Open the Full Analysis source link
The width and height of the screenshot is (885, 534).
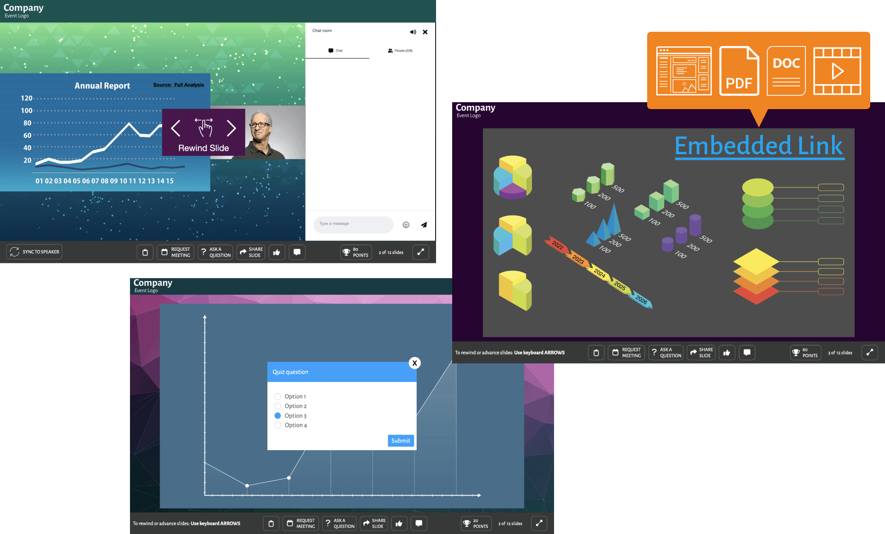(189, 85)
